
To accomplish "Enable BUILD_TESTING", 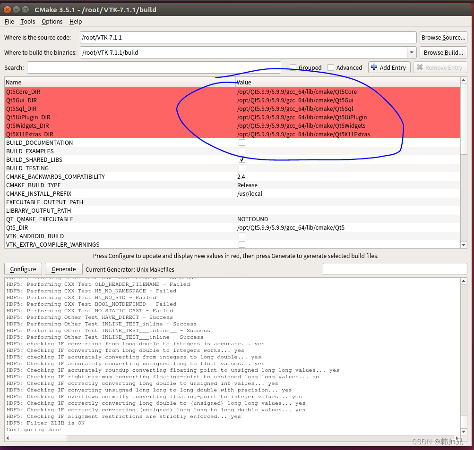I will click(x=241, y=168).
